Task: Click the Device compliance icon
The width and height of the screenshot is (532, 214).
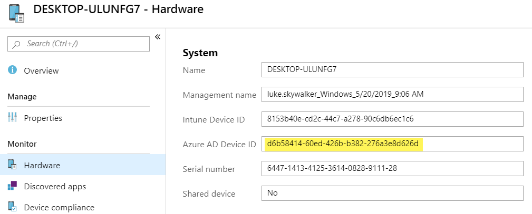Action: point(13,207)
